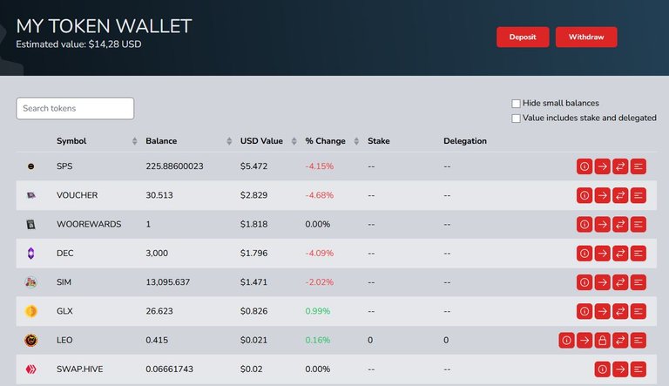
Task: Enable Hide small balances checkbox
Action: (516, 104)
